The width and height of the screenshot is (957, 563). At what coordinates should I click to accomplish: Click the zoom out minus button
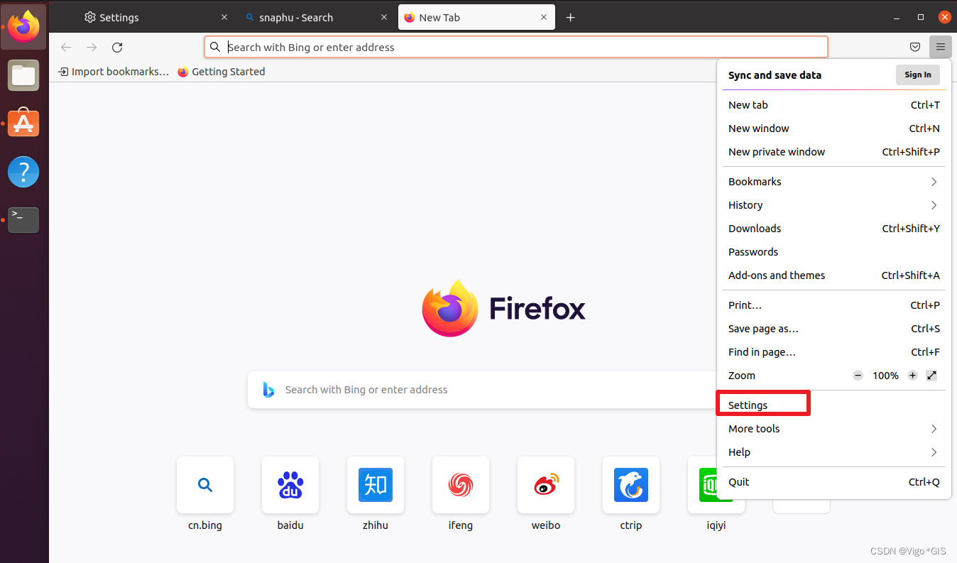click(858, 376)
